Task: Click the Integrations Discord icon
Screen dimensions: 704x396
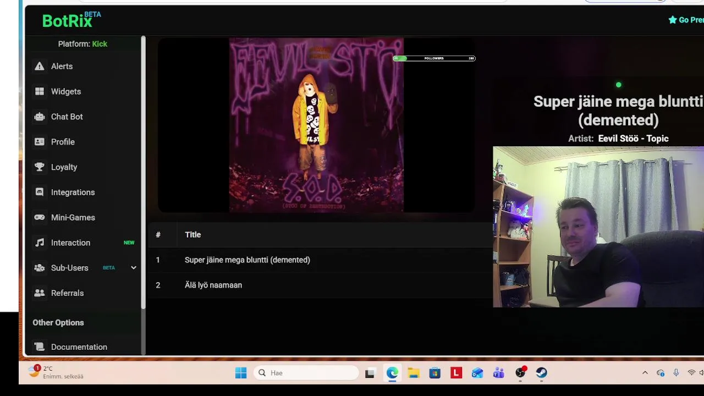Action: pos(39,193)
